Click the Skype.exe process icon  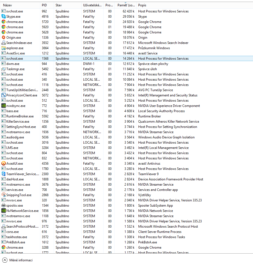point(4,17)
